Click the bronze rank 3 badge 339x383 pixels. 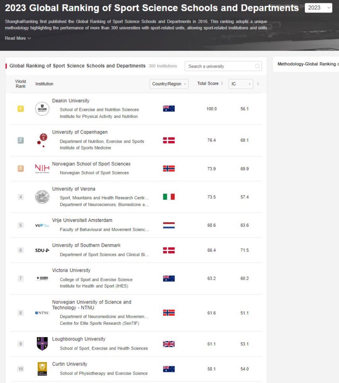tap(20, 169)
